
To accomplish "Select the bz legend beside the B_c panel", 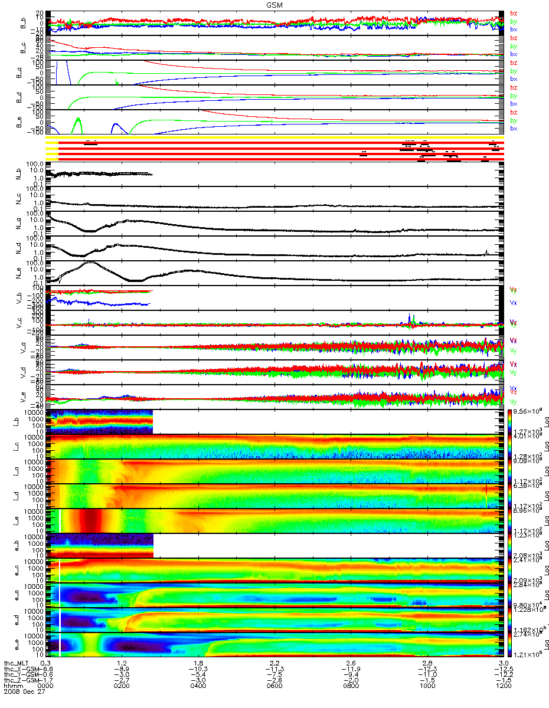I will [514, 38].
